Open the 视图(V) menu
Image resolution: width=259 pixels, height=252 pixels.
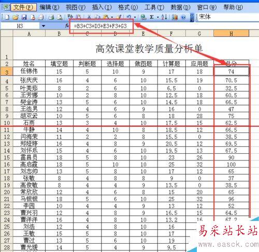pos(76,7)
